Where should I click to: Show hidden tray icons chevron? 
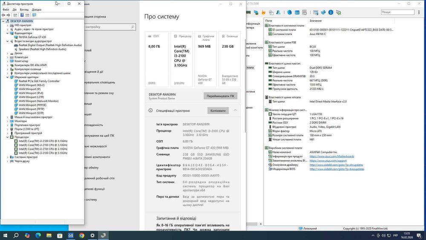tap(373, 235)
